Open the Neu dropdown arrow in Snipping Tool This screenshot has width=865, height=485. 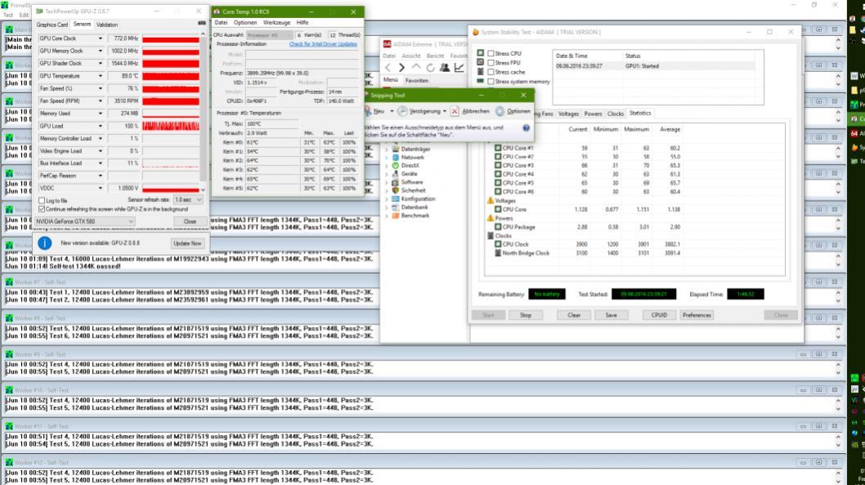392,111
